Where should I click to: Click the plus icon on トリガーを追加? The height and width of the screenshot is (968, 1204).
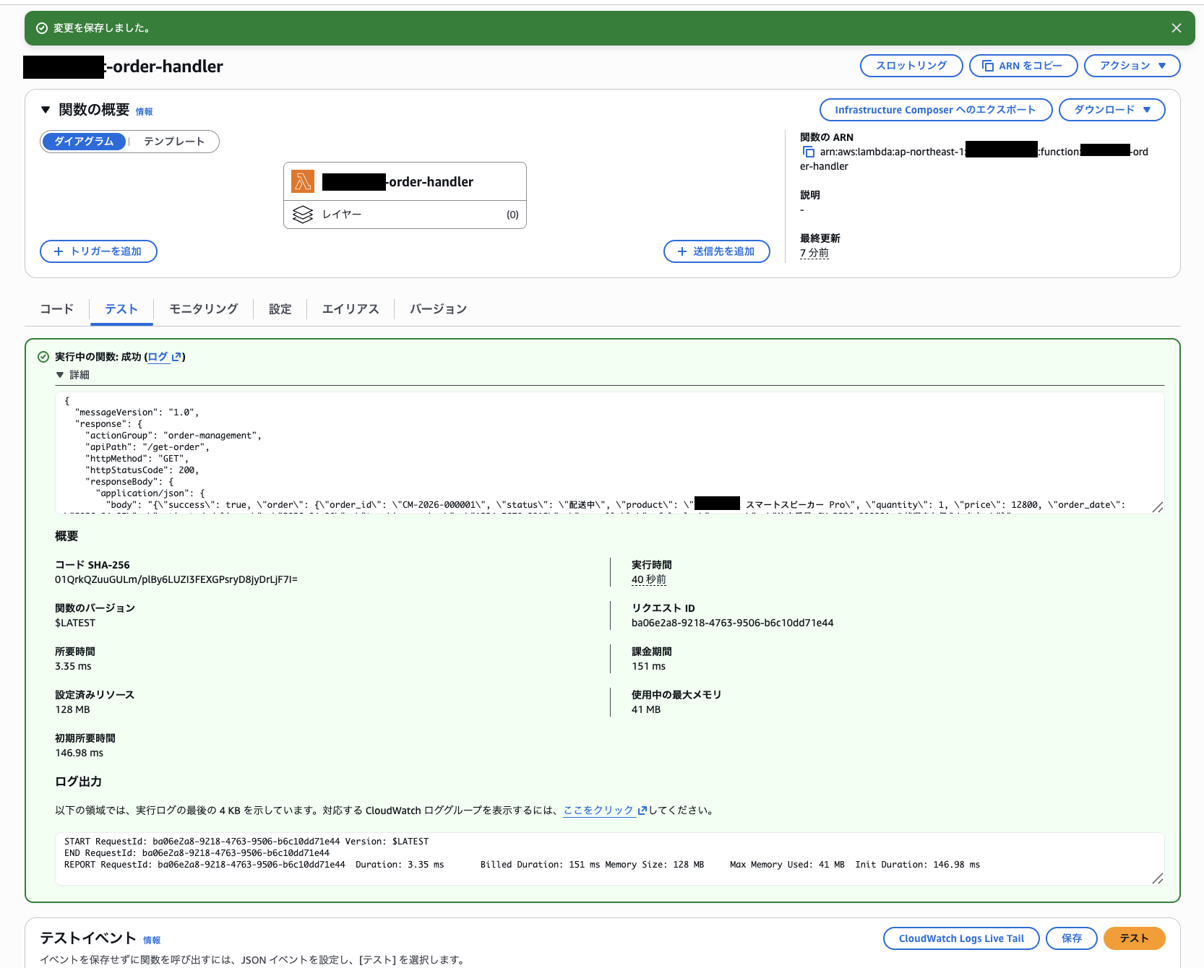[58, 251]
